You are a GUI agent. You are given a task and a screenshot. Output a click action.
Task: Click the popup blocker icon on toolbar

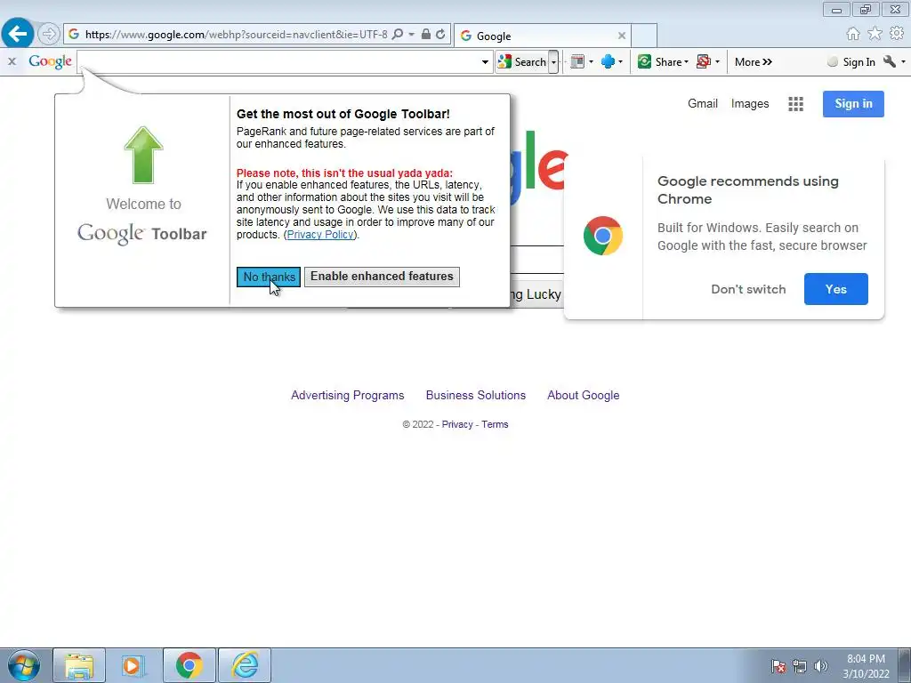click(704, 61)
